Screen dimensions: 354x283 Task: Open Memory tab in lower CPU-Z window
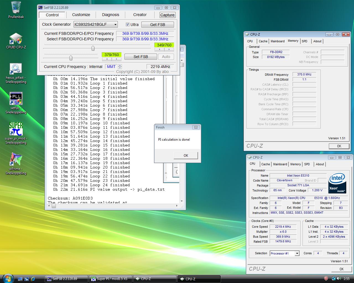pos(295,164)
